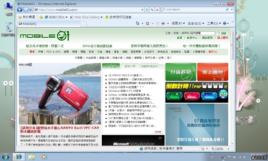Click the mobile01.com address bar

point(87,10)
